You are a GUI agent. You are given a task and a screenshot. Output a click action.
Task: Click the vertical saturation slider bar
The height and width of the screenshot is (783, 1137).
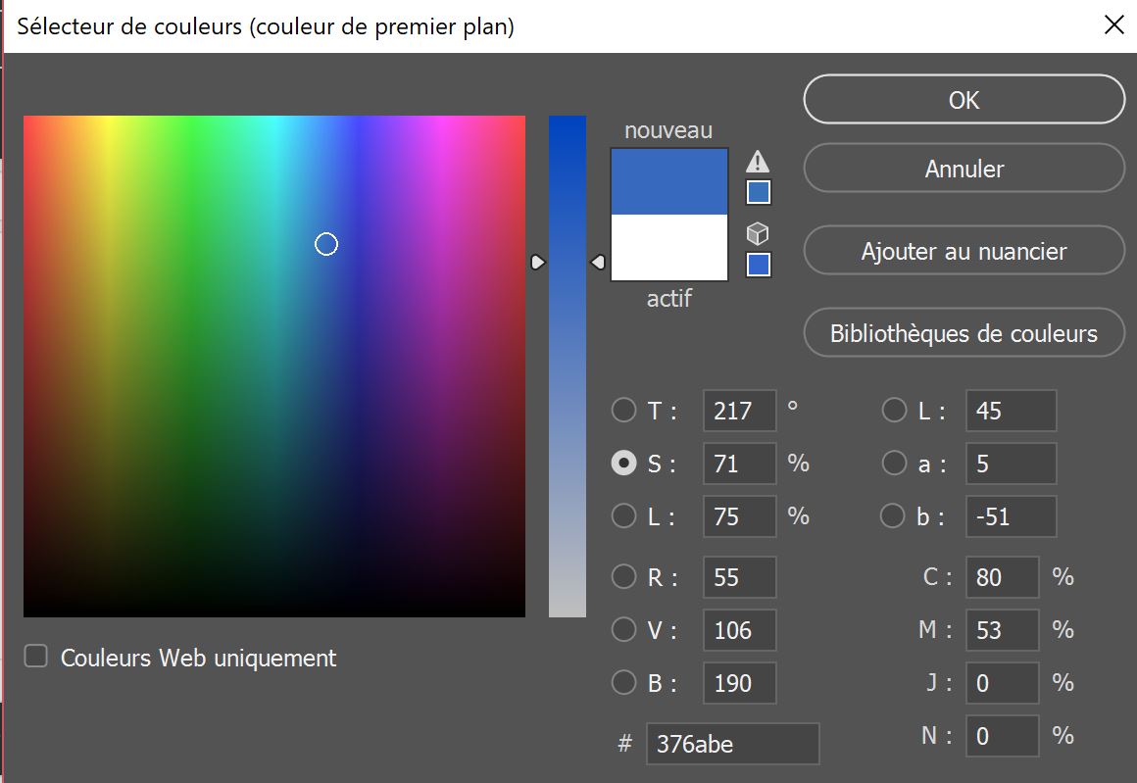(x=568, y=392)
